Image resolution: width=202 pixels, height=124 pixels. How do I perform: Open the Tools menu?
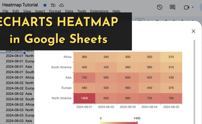[81, 11]
